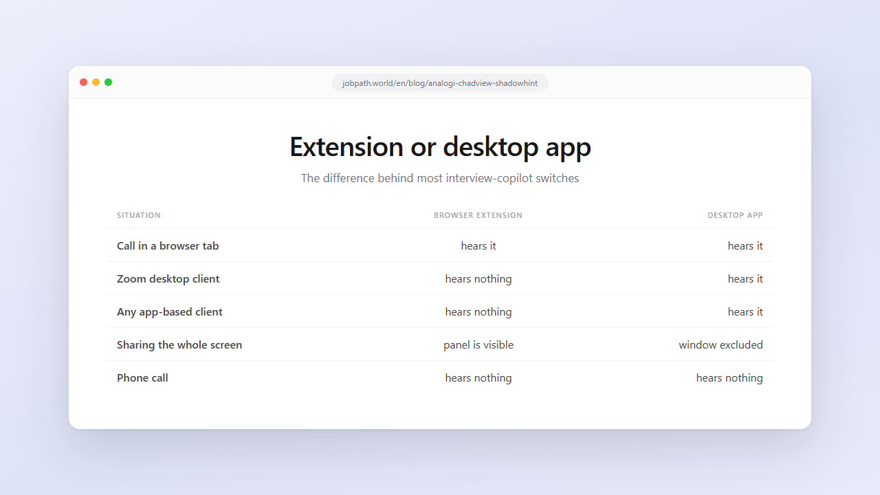Image resolution: width=880 pixels, height=495 pixels.
Task: Click the red close window dot
Action: coord(84,82)
